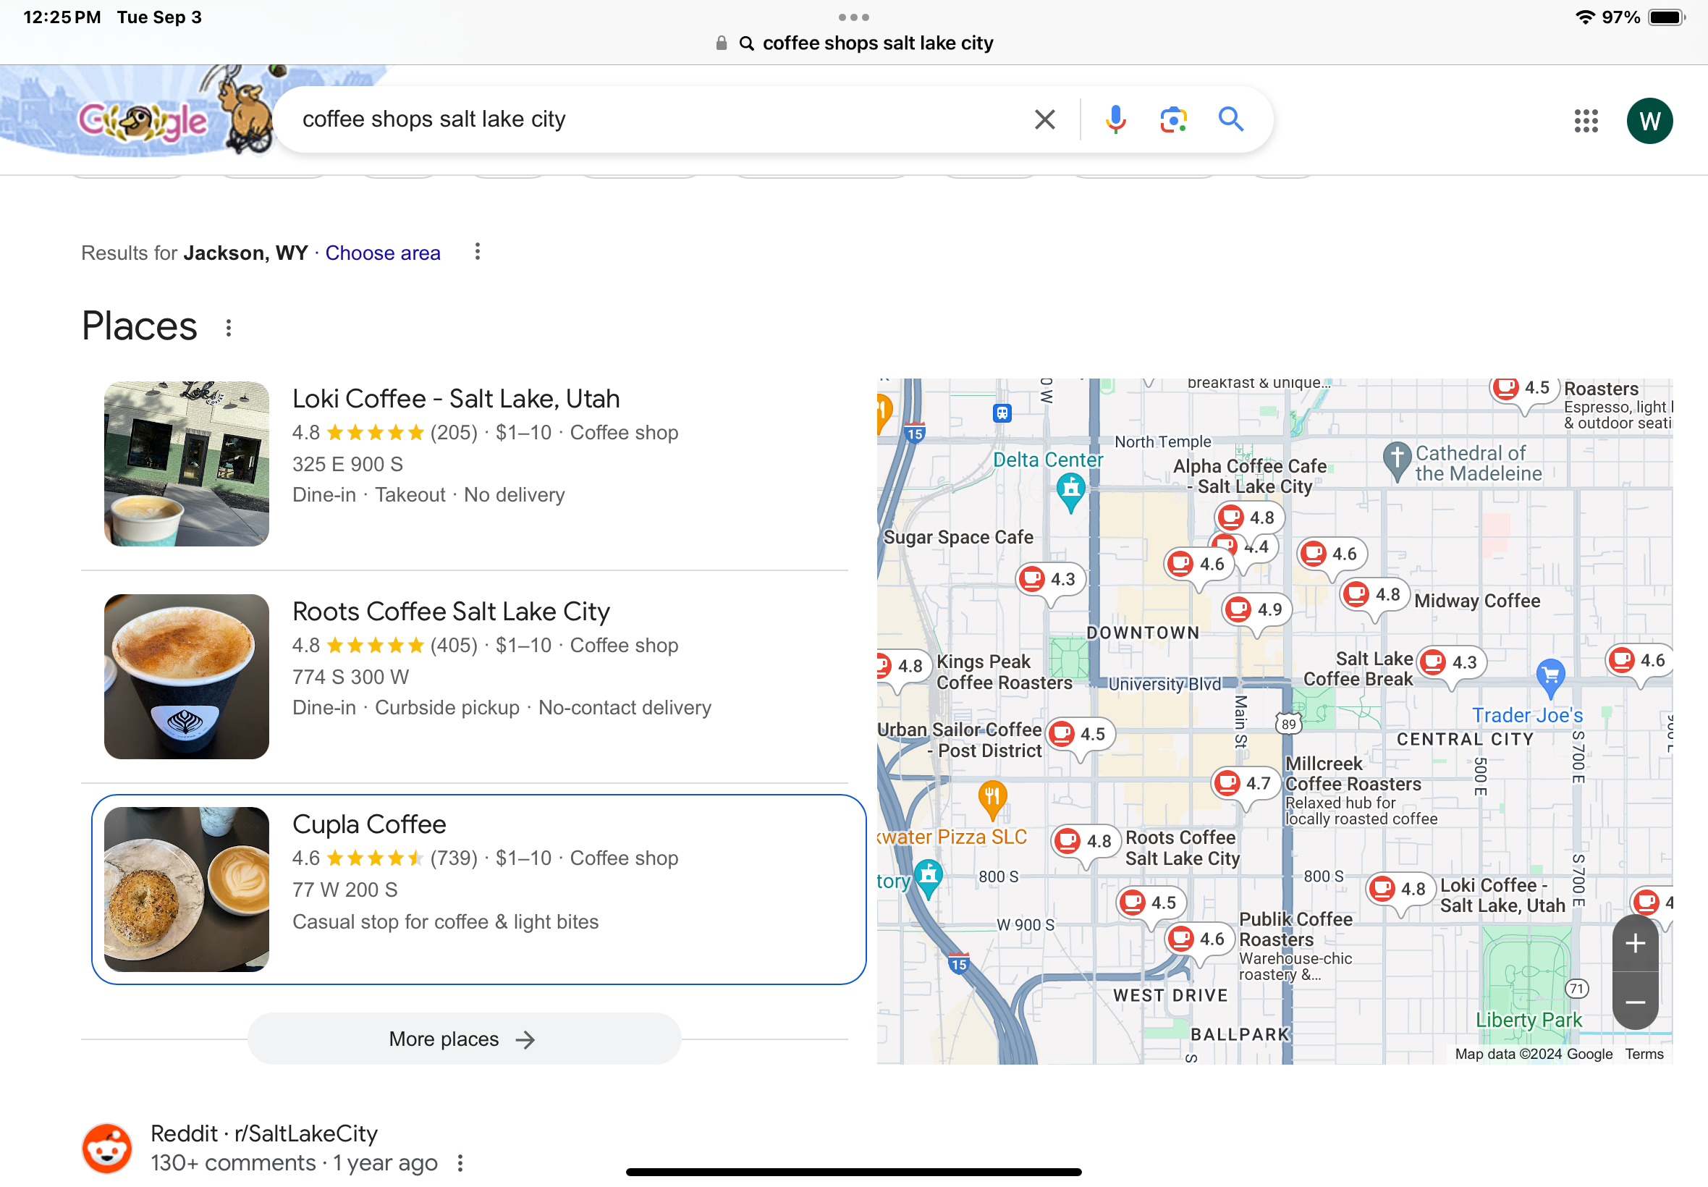The width and height of the screenshot is (1708, 1187).
Task: Select the Trader Joe's shopping pin
Action: point(1550,677)
